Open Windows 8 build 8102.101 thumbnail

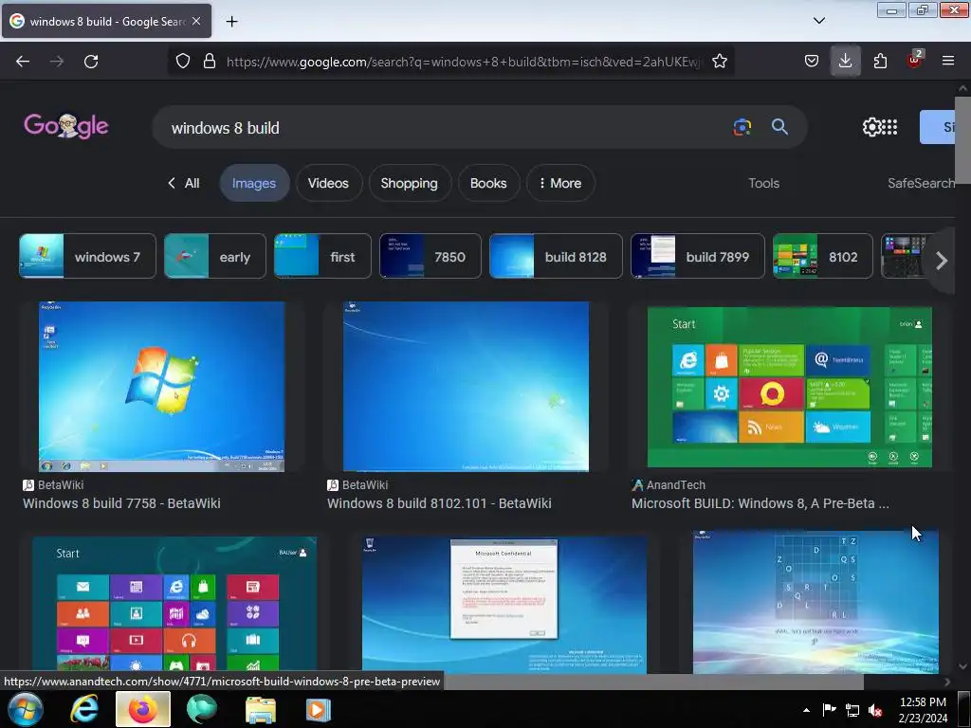466,387
